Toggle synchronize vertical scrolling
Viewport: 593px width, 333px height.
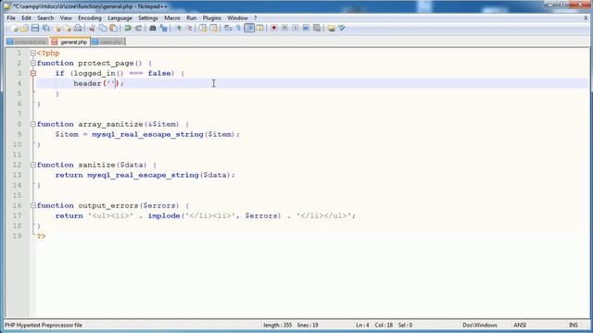point(203,29)
